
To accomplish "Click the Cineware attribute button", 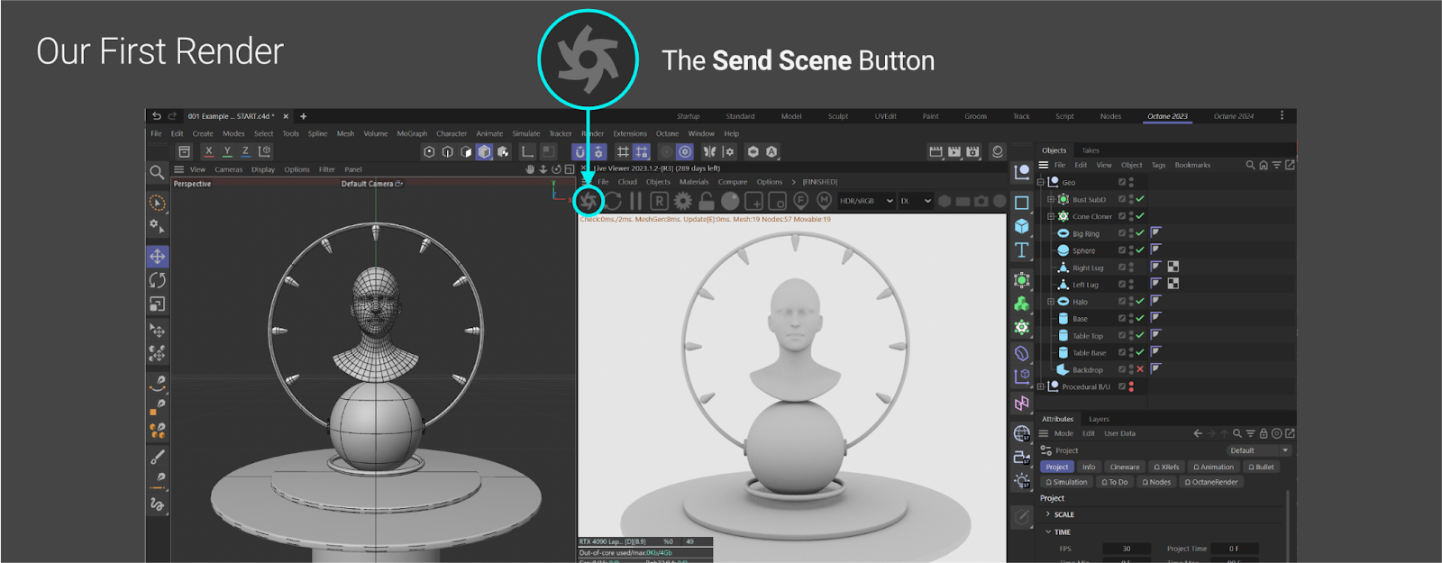I will click(1124, 467).
